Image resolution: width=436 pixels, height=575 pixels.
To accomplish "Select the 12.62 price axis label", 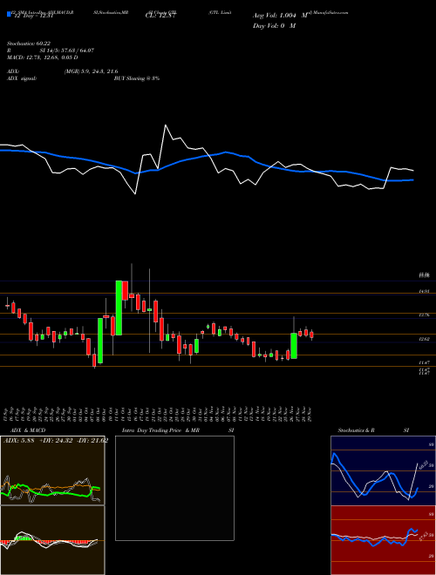I will click(425, 339).
